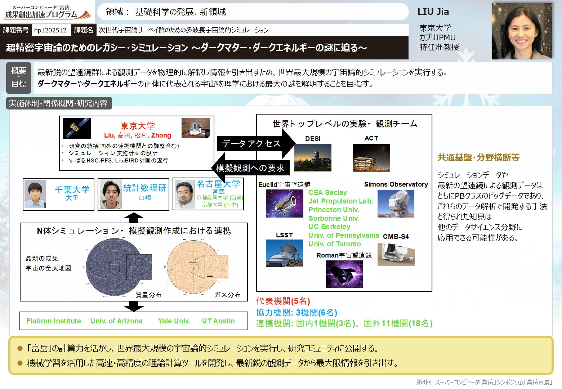Image resolution: width=562 pixels, height=389 pixels.
Task: Click the 東京大学 red heading
Action: point(138,126)
